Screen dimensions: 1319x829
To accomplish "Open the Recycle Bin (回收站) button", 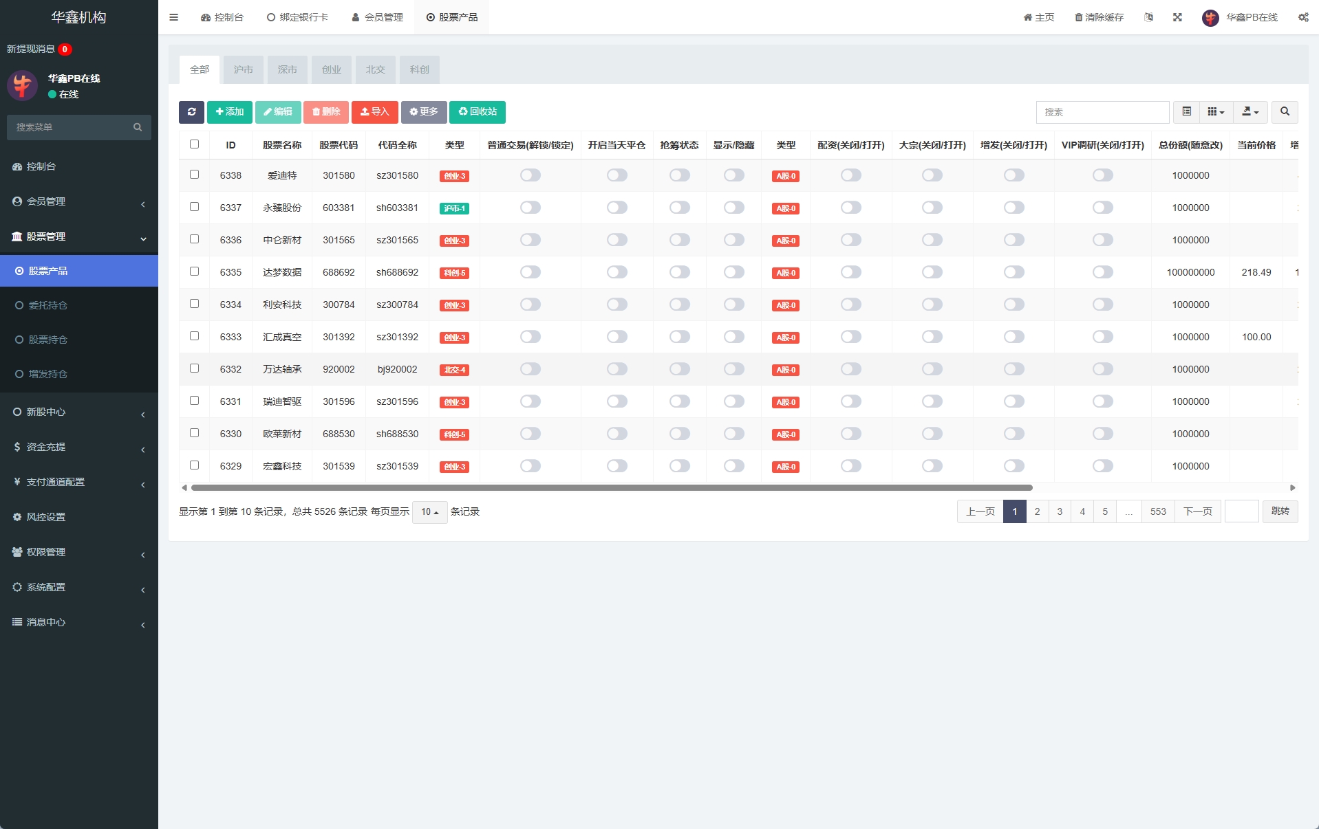I will [477, 112].
